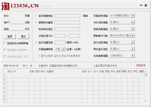151x107 pixels.
Task: Click the 价-2 column header
Action: pos(96,71)
